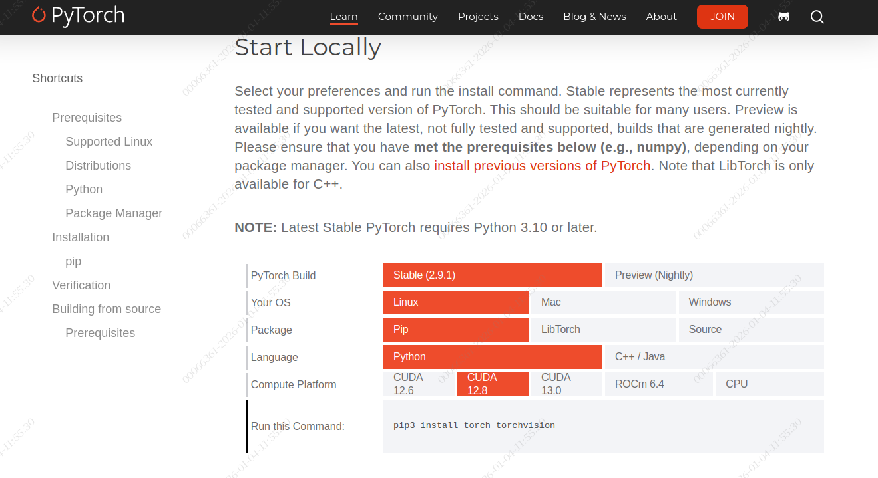Choose Windows as your OS

[x=752, y=302]
